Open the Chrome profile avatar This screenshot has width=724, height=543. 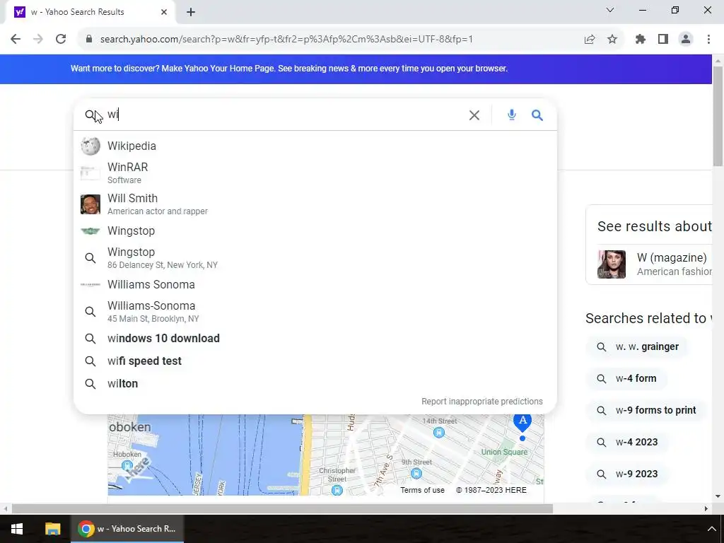686,40
